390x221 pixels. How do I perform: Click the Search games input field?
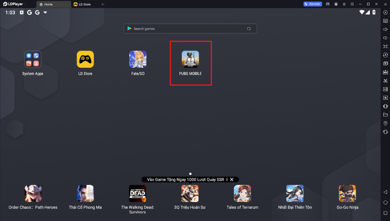tap(190, 28)
